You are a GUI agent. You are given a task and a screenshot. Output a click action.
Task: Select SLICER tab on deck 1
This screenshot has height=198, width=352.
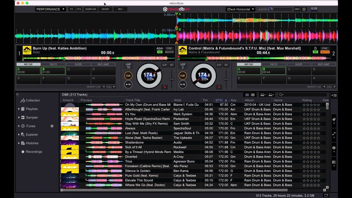click(78, 64)
